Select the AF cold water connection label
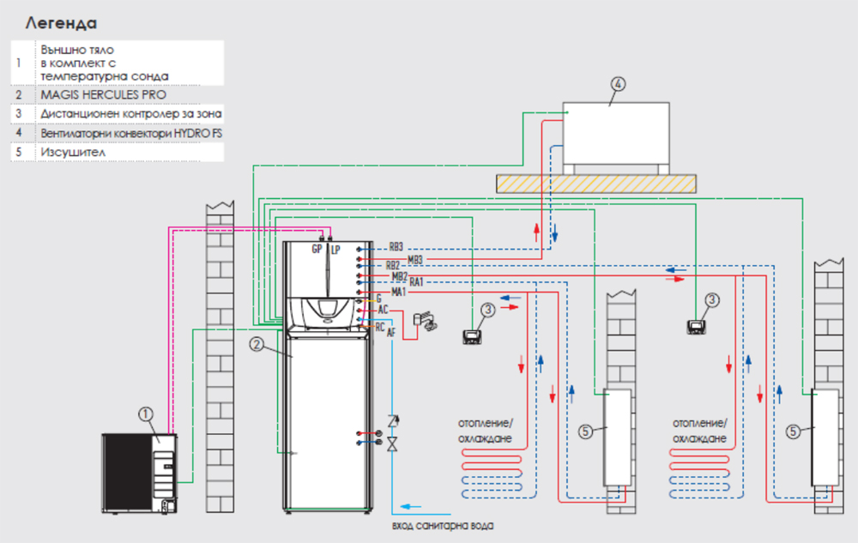This screenshot has height=543, width=858. pos(390,332)
